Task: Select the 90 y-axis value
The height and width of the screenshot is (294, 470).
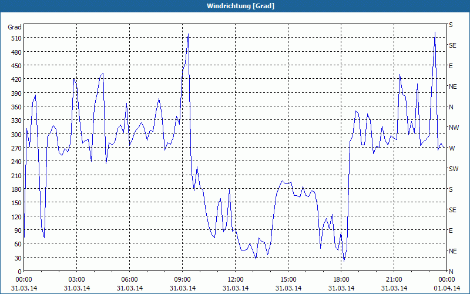Action: click(x=18, y=230)
